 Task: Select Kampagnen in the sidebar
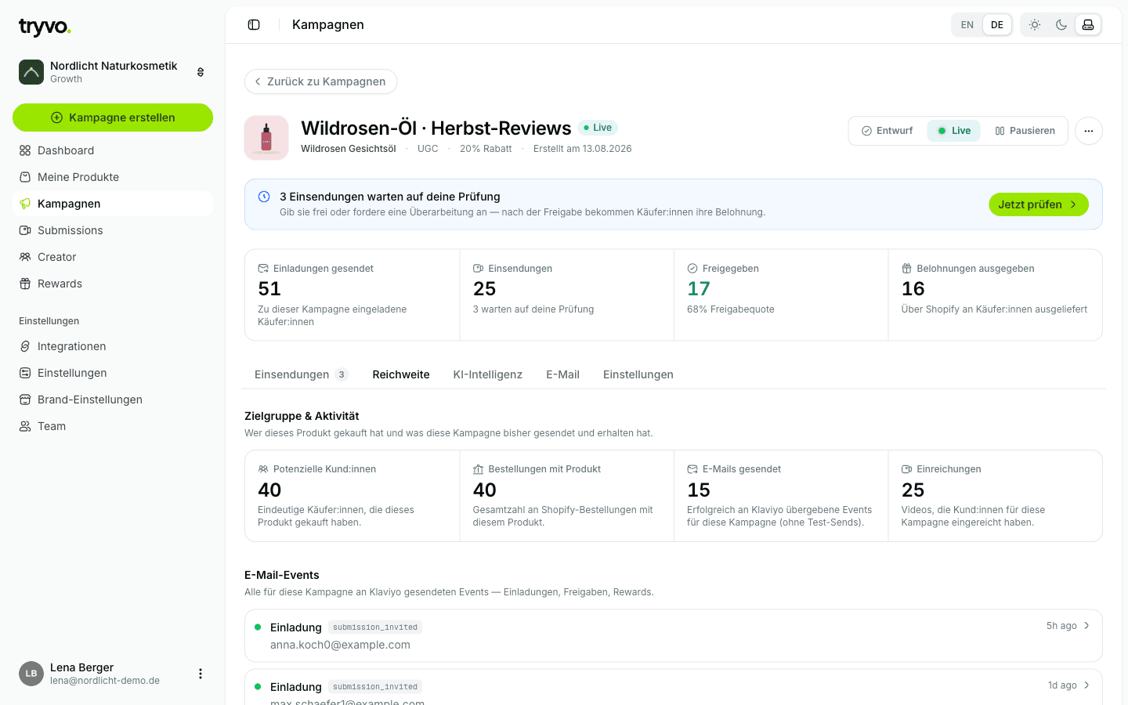(x=113, y=204)
